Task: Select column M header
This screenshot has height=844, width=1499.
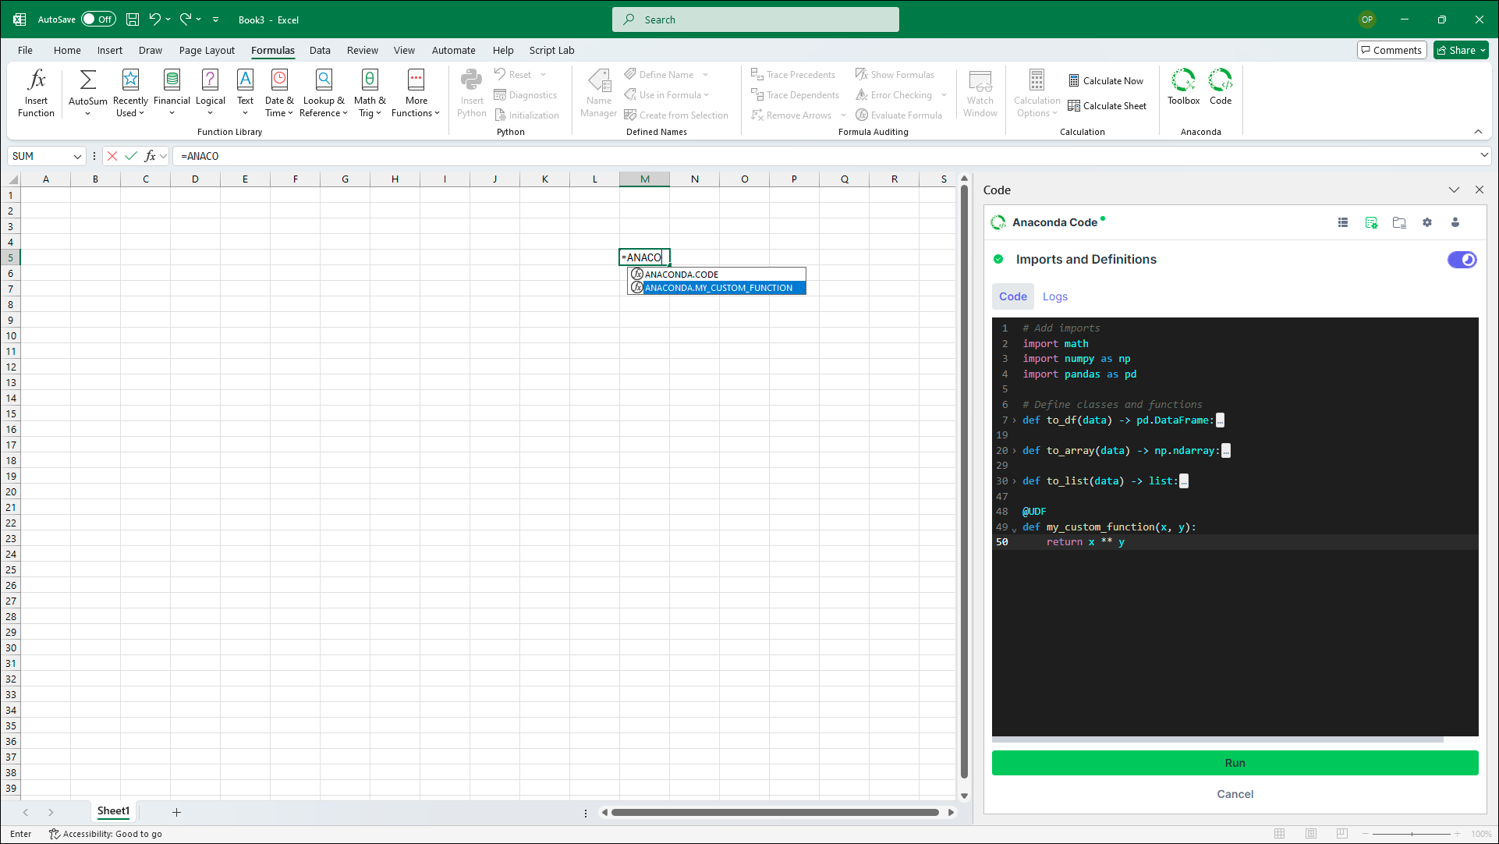Action: 644,179
